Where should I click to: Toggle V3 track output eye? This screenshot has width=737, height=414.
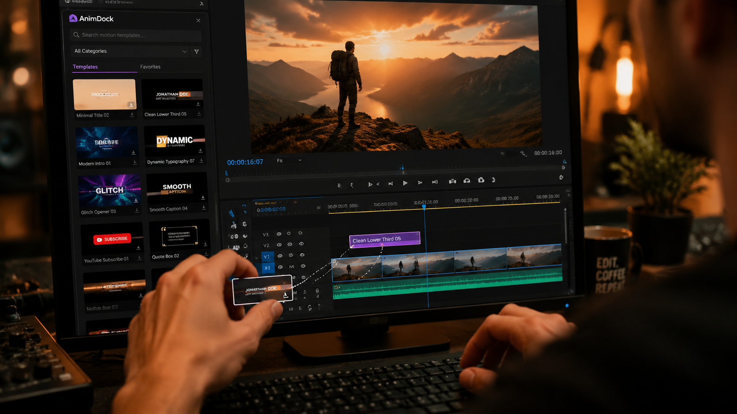279,234
